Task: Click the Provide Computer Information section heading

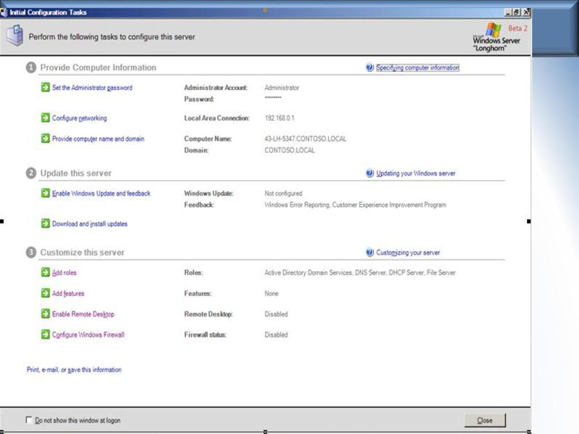Action: 98,68
